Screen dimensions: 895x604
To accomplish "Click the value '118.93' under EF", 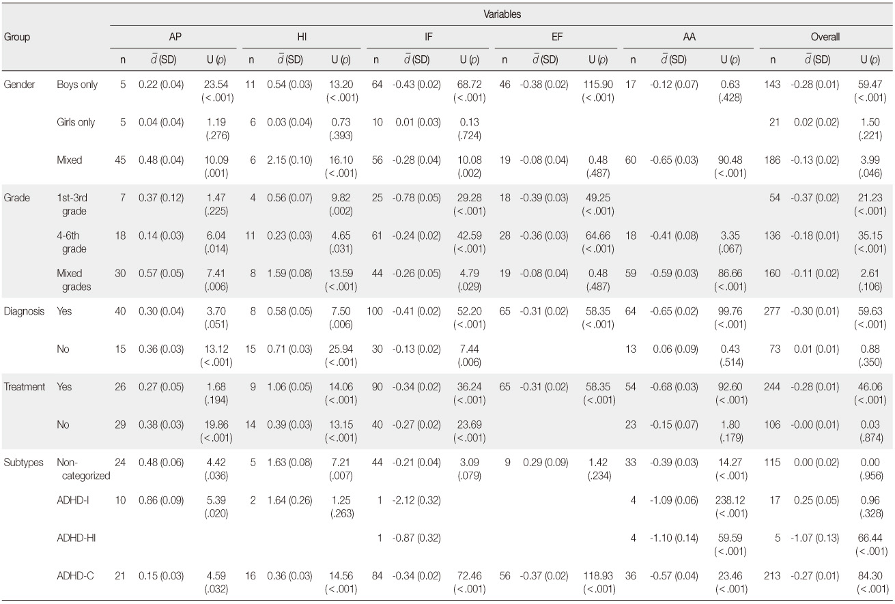I will 599,576.
